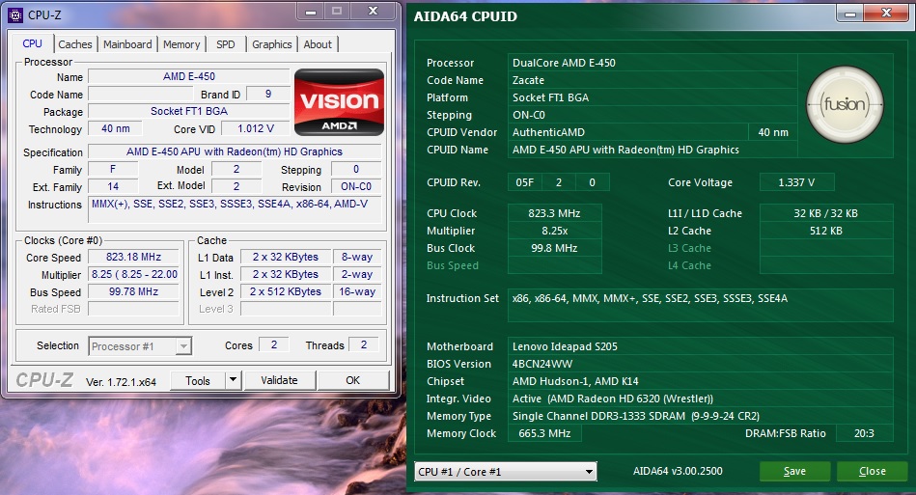Click the Brand ID value '9'
The width and height of the screenshot is (916, 495).
pyautogui.click(x=268, y=94)
